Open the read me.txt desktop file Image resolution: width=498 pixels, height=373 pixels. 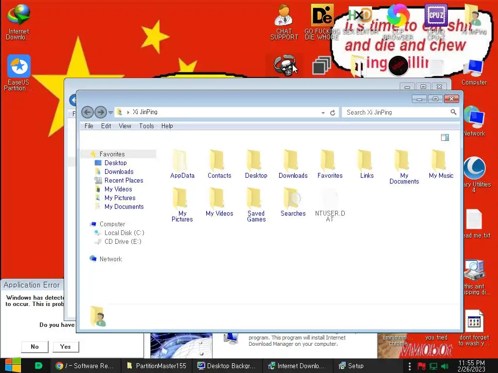tap(475, 223)
